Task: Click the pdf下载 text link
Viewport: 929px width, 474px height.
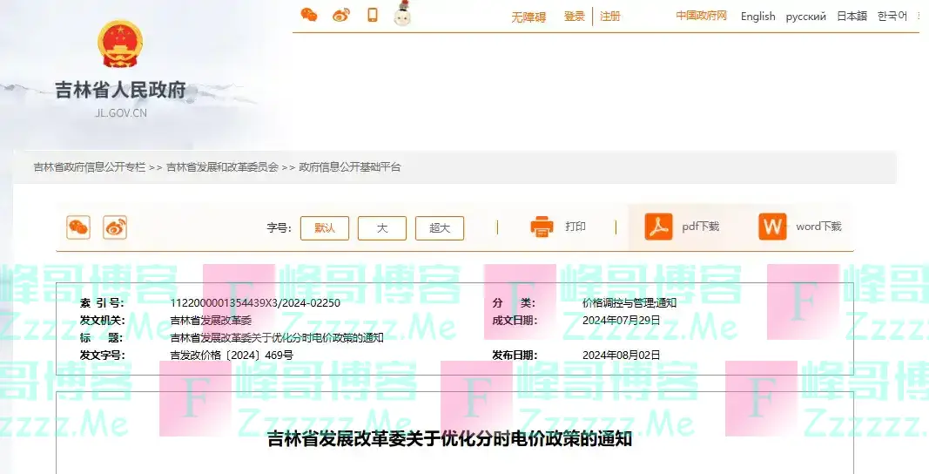Action: coord(700,227)
